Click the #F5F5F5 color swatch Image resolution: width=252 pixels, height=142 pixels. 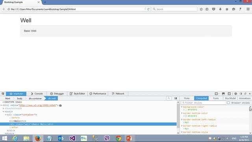(x=186, y=110)
